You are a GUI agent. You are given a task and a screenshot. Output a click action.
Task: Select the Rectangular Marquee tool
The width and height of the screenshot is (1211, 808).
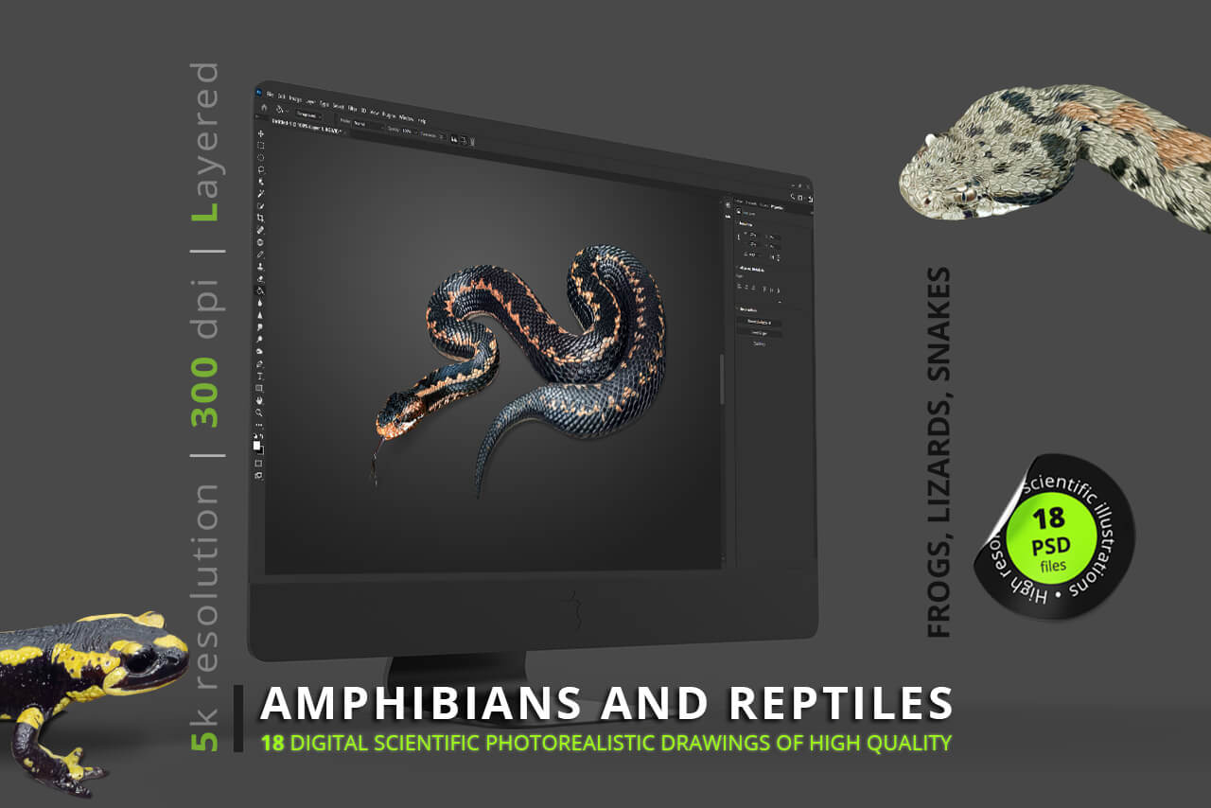pyautogui.click(x=261, y=146)
